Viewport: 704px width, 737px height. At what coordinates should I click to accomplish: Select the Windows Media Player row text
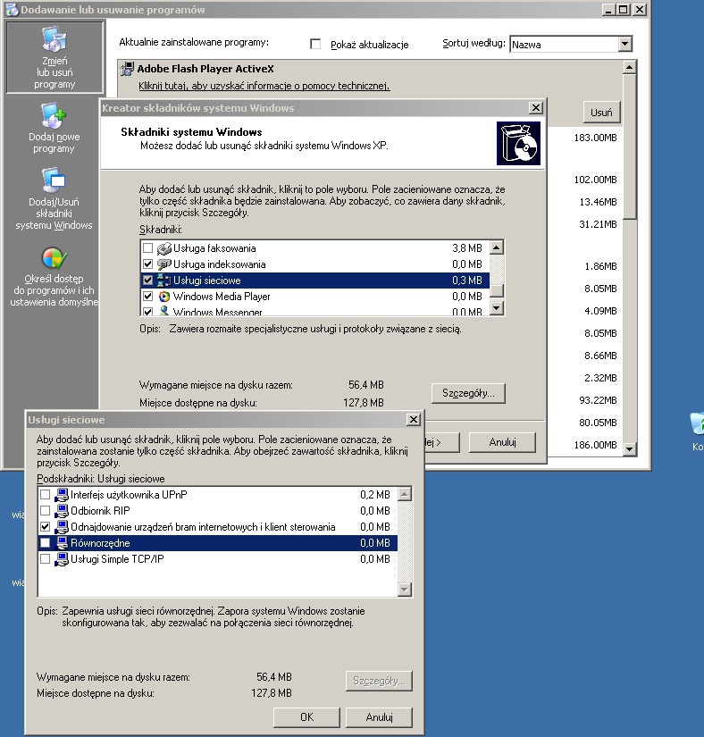tap(222, 296)
